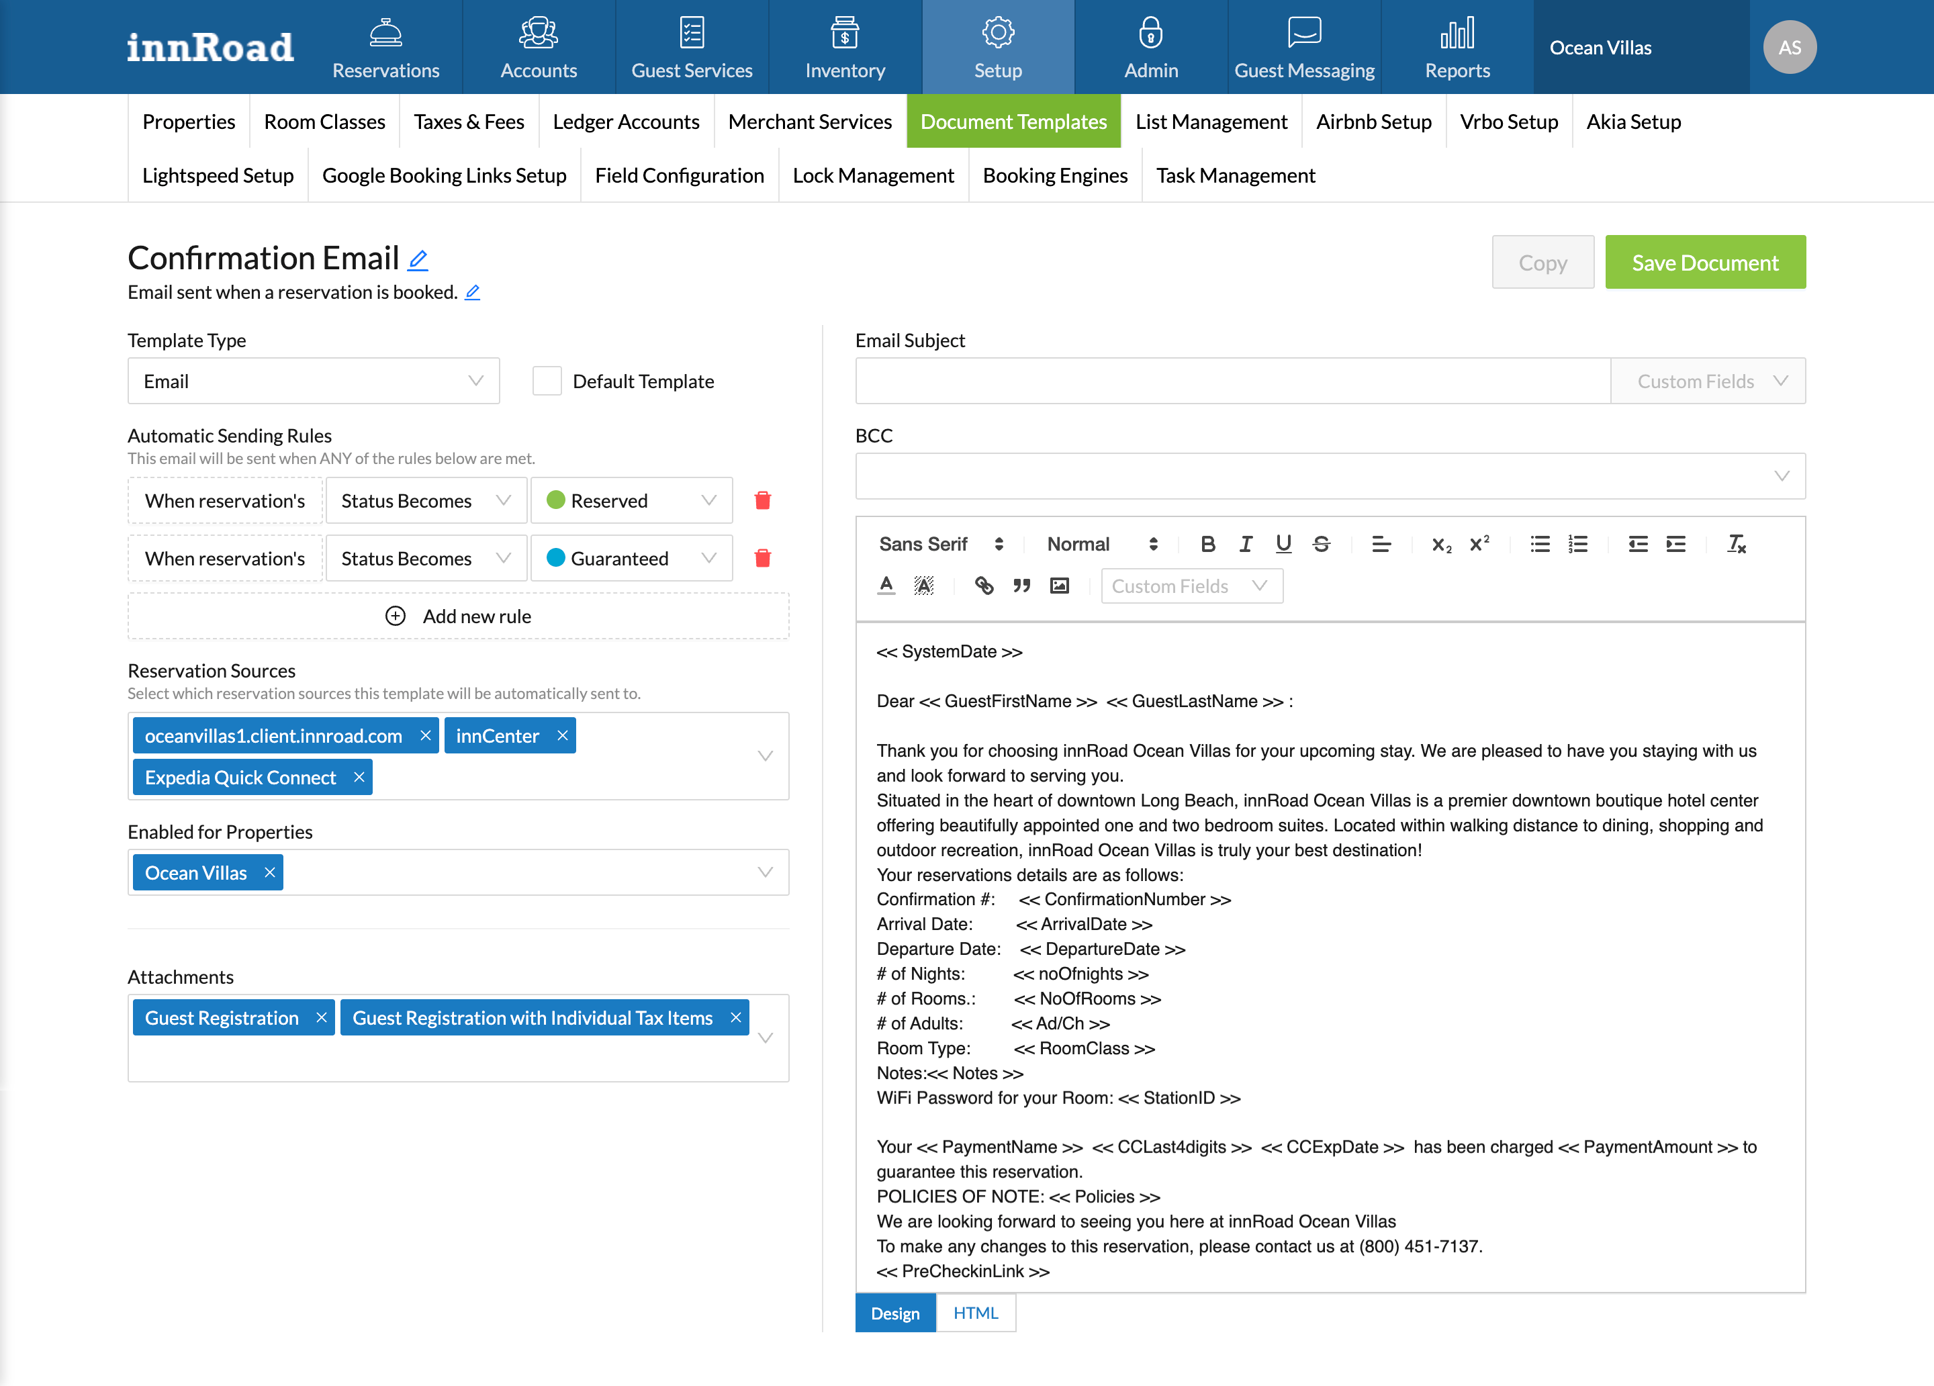The width and height of the screenshot is (1934, 1386).
Task: Edit the Confirmation Email title pencil
Action: (418, 259)
